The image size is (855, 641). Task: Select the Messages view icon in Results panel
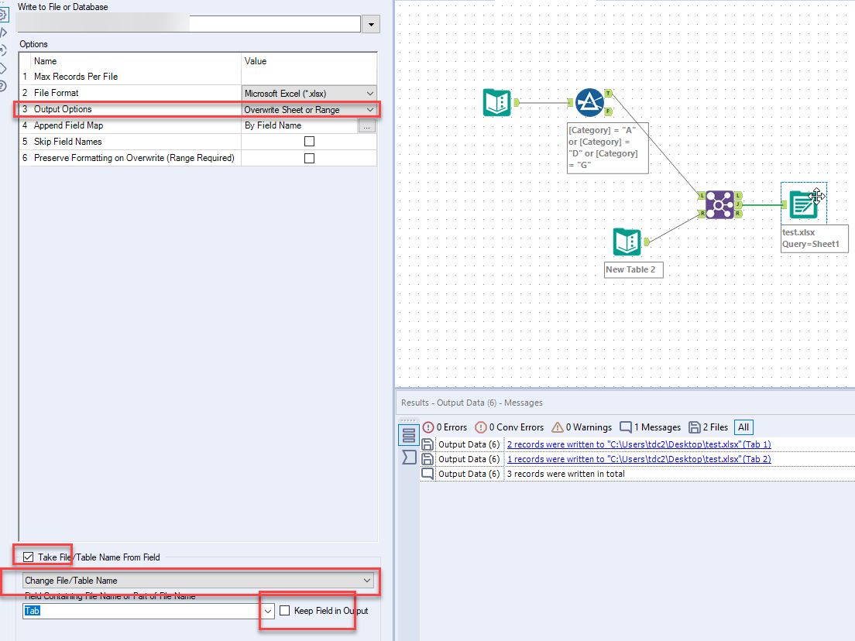coord(409,434)
